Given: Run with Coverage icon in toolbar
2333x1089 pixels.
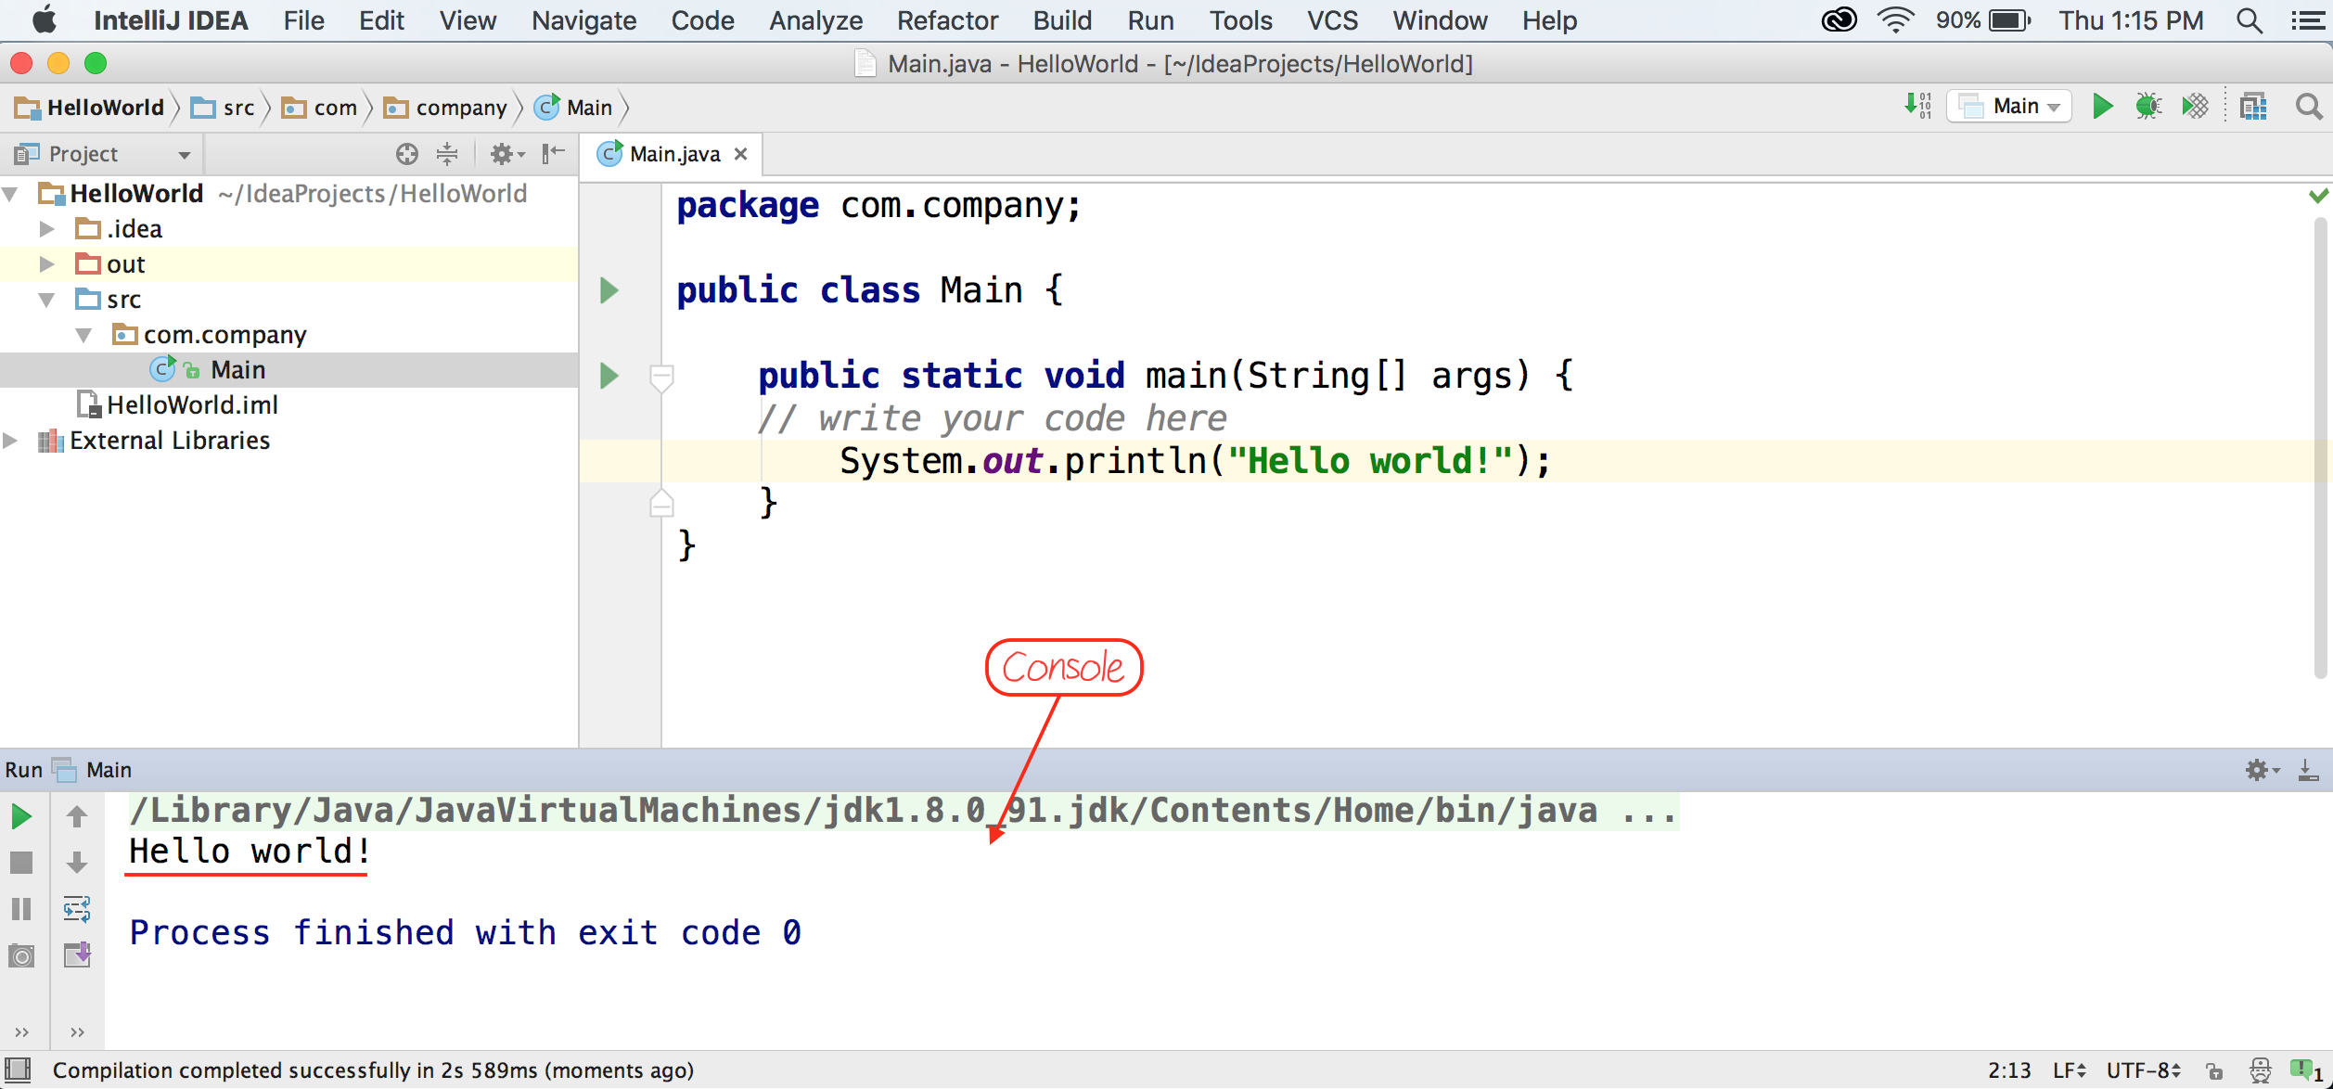Looking at the screenshot, I should point(2195,107).
